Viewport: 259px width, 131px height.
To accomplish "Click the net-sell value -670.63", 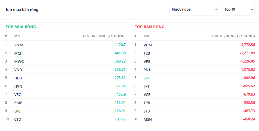I will pyautogui.click(x=249, y=94).
